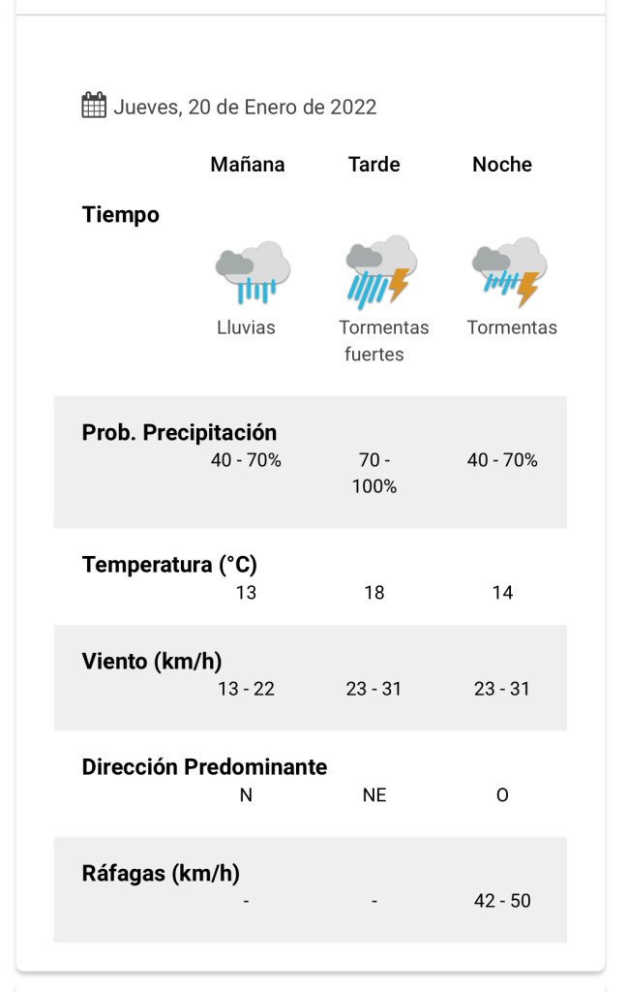
Task: Click the Prob. Precipitación row heading
Action: [x=179, y=433]
